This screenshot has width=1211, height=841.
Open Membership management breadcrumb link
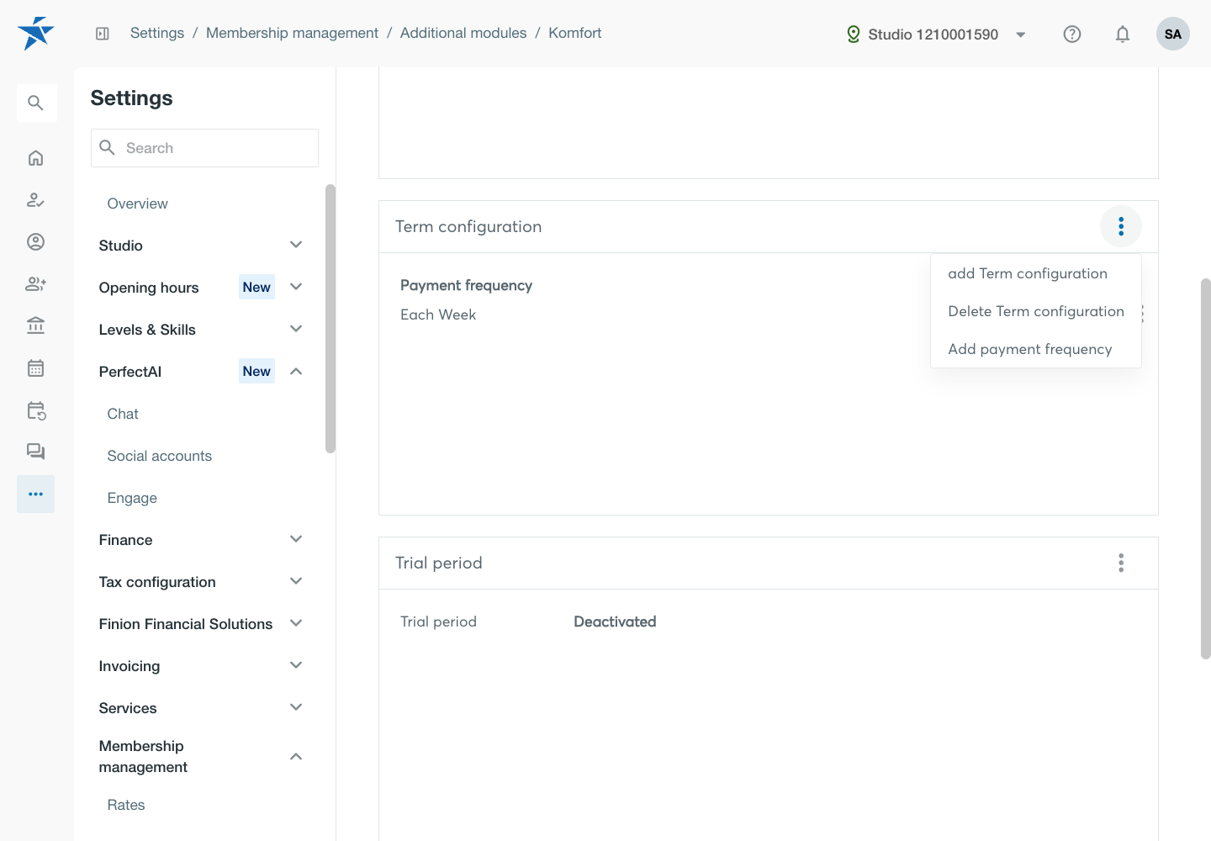[x=292, y=33]
